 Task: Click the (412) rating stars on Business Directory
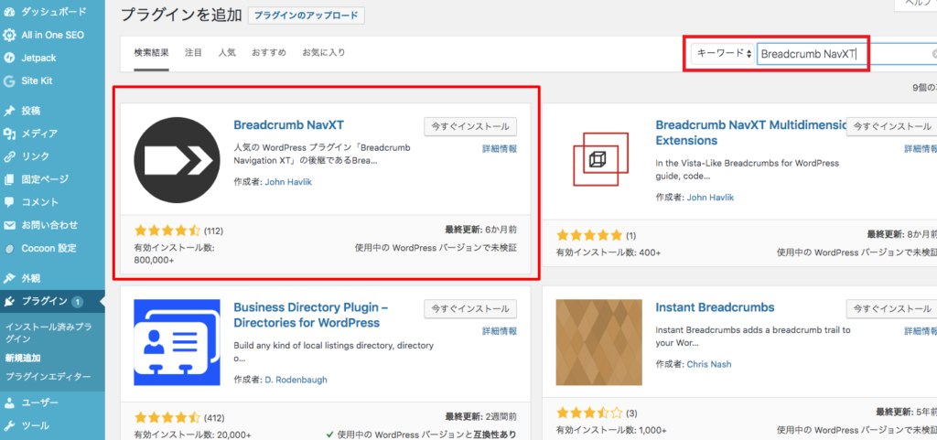[x=167, y=417]
